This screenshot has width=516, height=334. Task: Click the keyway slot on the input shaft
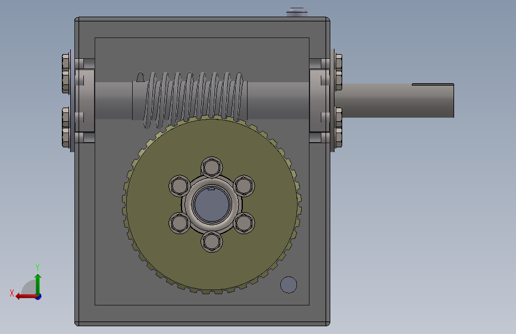(433, 84)
